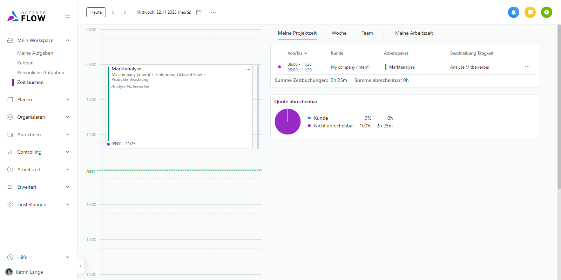Open more options next to date

(214, 12)
